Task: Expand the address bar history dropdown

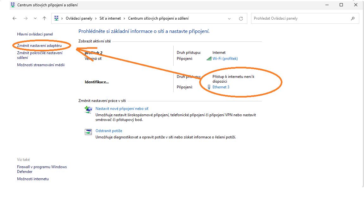Action: click(229, 19)
